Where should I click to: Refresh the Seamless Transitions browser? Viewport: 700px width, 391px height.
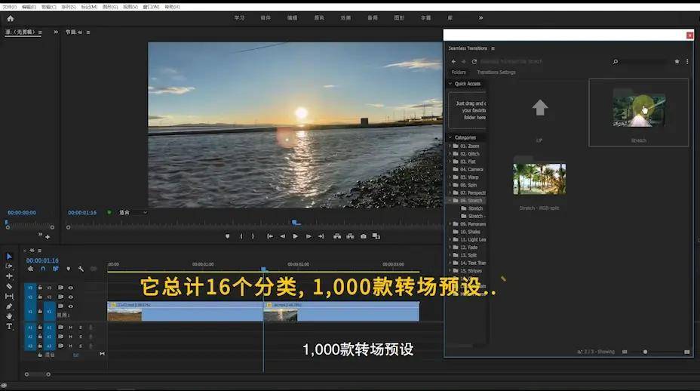(x=474, y=62)
